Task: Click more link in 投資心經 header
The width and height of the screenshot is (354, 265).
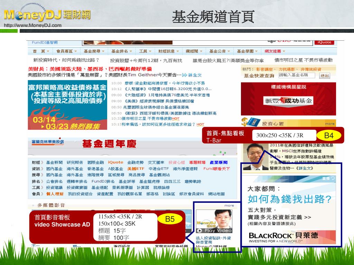Action: (329, 124)
